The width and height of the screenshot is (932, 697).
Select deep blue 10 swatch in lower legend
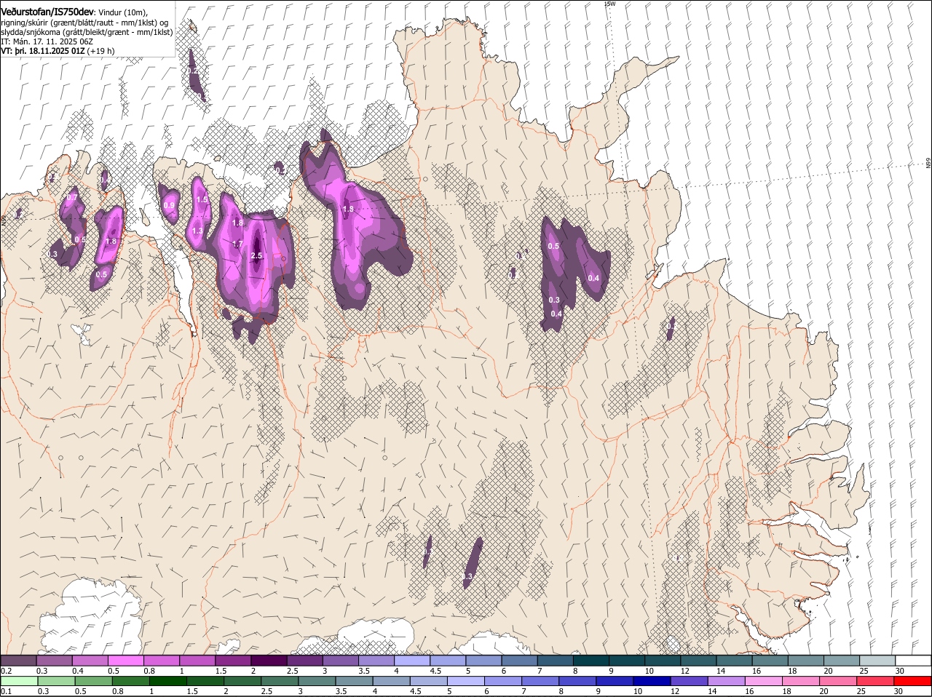click(652, 681)
